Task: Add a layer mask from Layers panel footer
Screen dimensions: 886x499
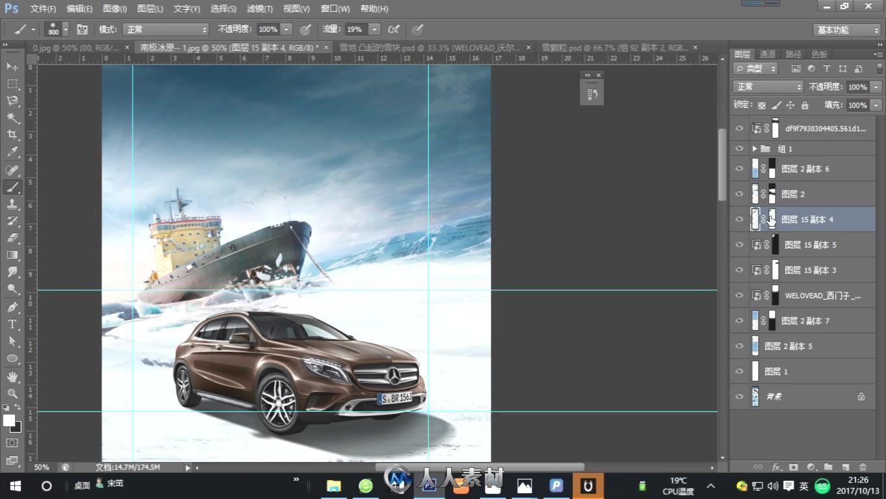Action: [x=794, y=467]
